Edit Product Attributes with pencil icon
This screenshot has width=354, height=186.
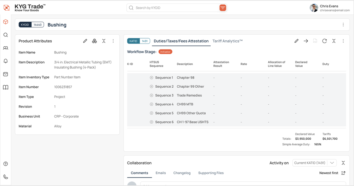point(85,41)
